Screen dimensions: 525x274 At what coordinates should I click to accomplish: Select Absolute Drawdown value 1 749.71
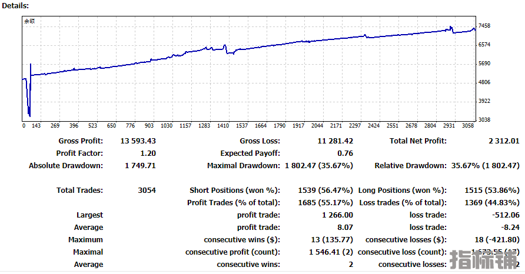coord(140,166)
